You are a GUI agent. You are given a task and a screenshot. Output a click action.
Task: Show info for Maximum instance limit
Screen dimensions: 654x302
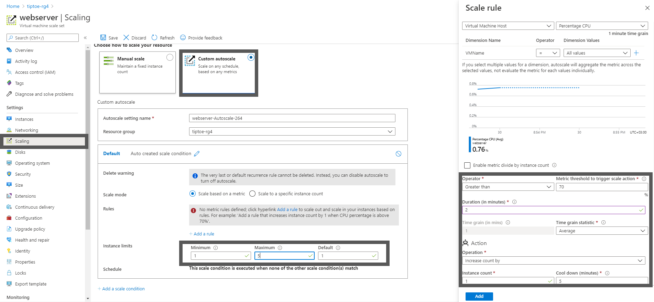[280, 248]
